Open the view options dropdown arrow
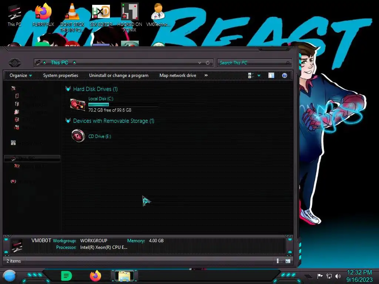This screenshot has height=284, width=379. [259, 75]
